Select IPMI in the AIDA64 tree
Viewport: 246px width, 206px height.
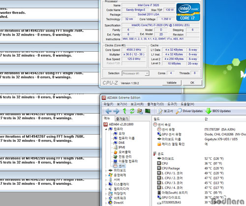(122, 147)
